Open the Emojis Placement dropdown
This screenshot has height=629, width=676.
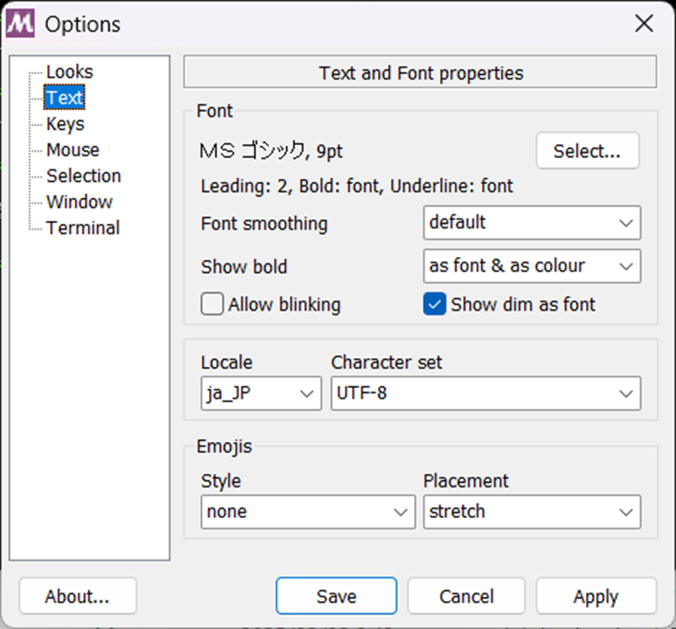coord(532,512)
